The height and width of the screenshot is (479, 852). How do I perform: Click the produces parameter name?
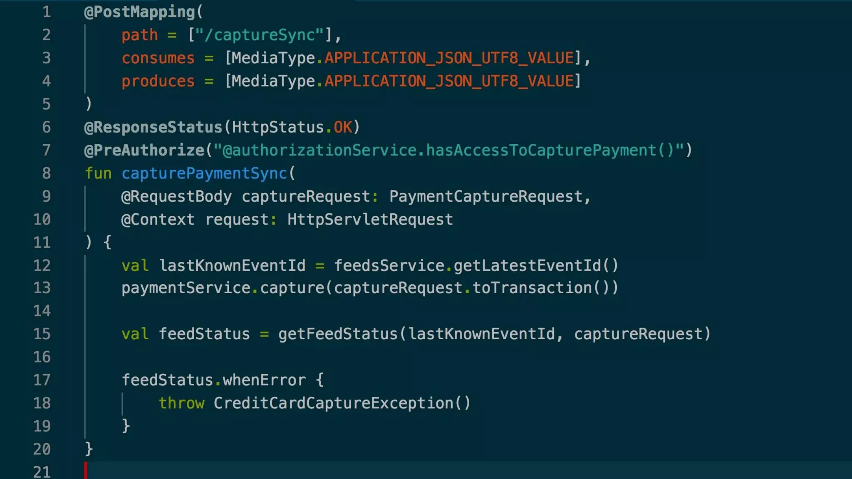pyautogui.click(x=158, y=81)
